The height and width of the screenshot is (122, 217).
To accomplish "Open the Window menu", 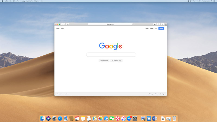I will 36,1.
